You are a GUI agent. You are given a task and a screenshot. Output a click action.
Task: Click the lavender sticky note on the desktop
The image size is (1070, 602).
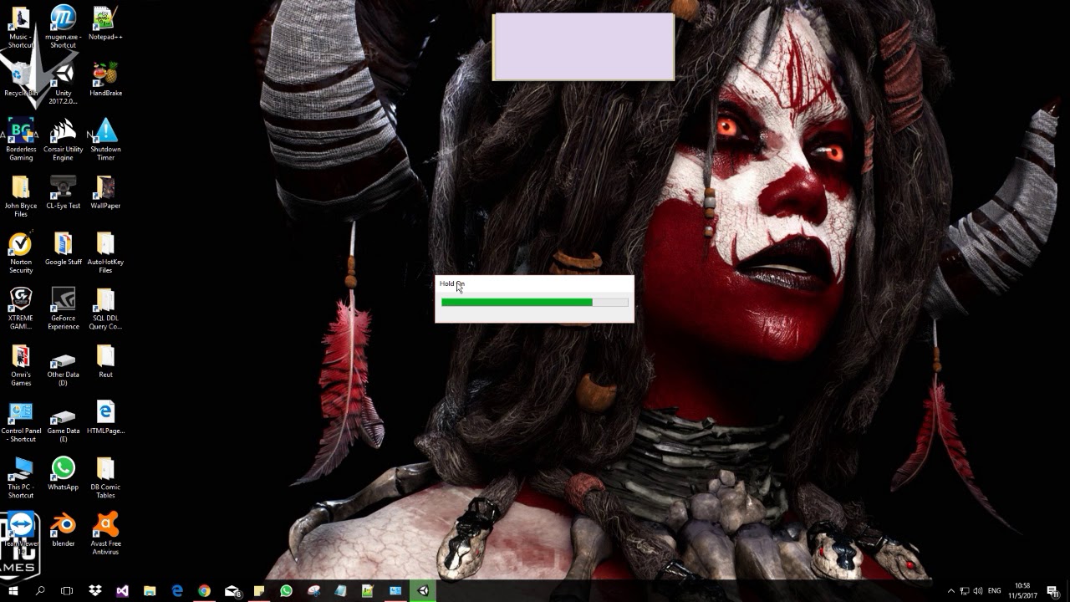(x=583, y=47)
